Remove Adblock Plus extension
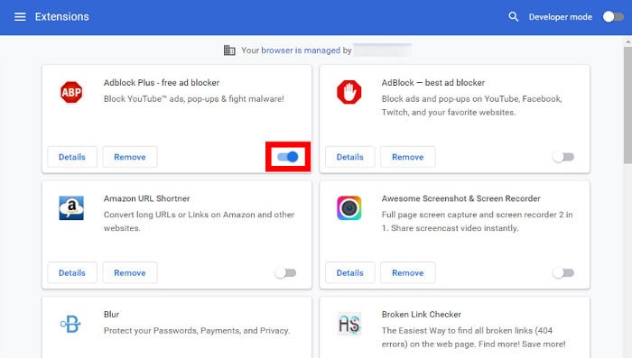Viewport: 632px width, 358px height. tap(130, 157)
